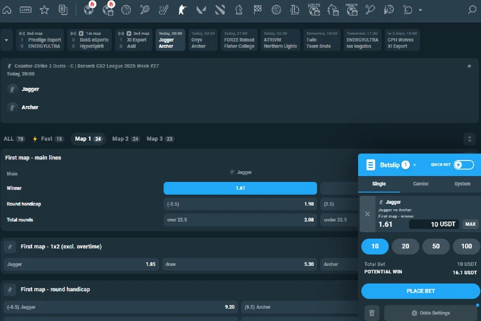
Task: Expand the match carousel filter dropdown
Action: point(6,40)
